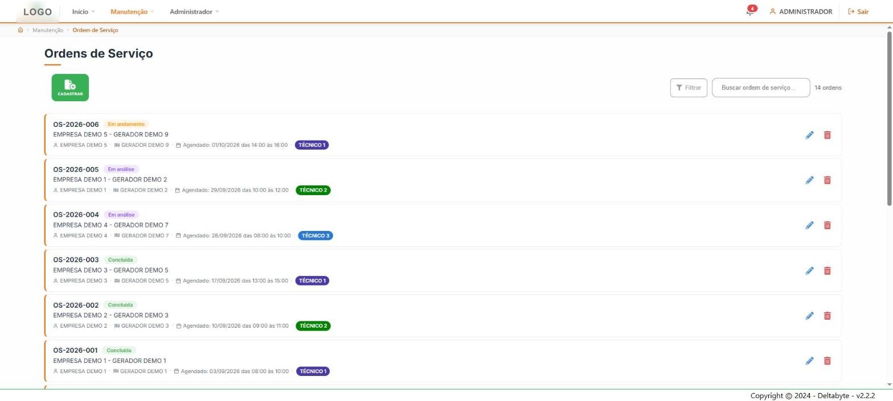Click the TÉCNICO 3 technician badge
The image size is (893, 401).
316,235
